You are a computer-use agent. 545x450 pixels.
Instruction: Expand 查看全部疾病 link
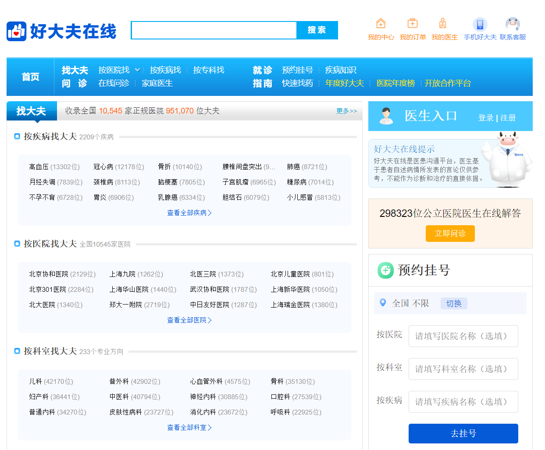pos(189,213)
